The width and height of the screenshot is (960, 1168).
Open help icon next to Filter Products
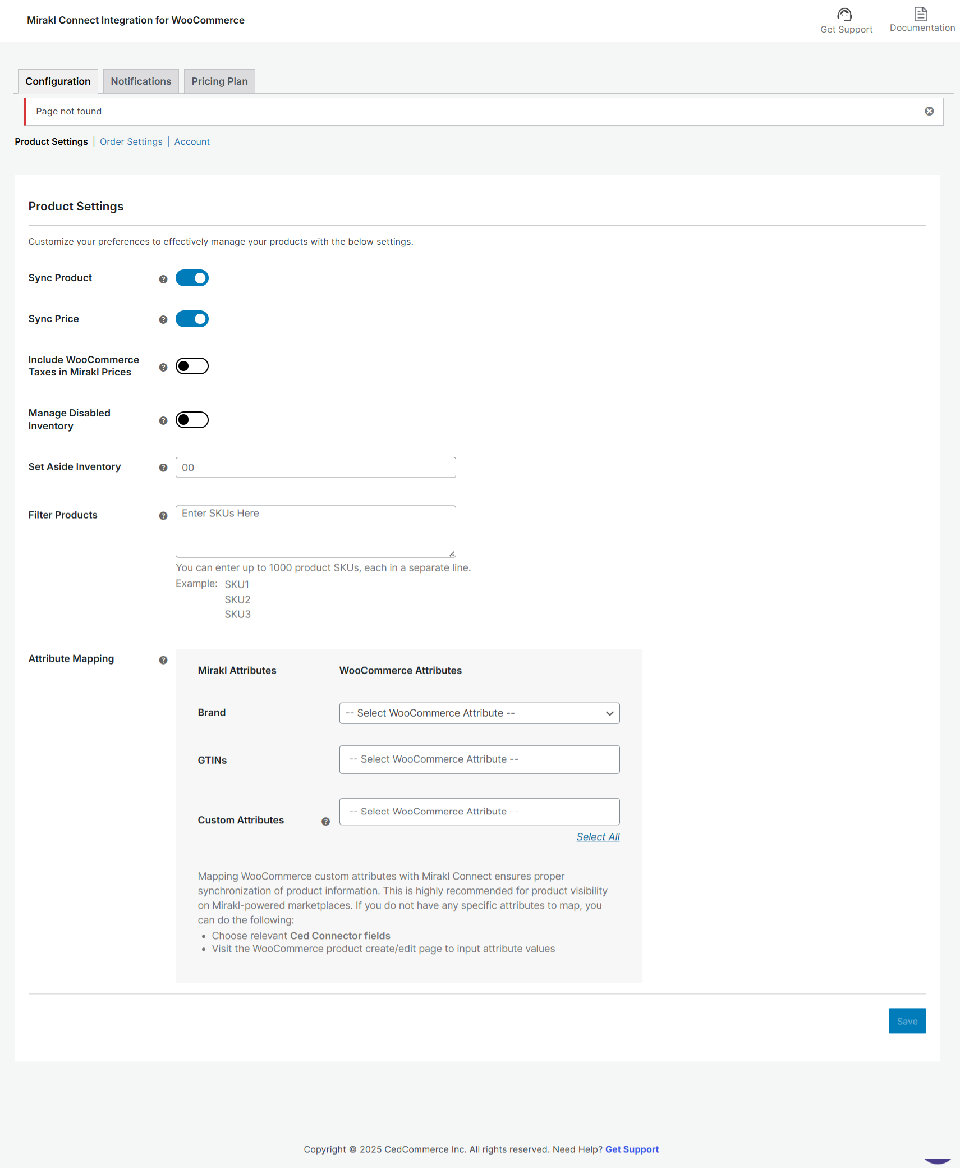point(163,516)
